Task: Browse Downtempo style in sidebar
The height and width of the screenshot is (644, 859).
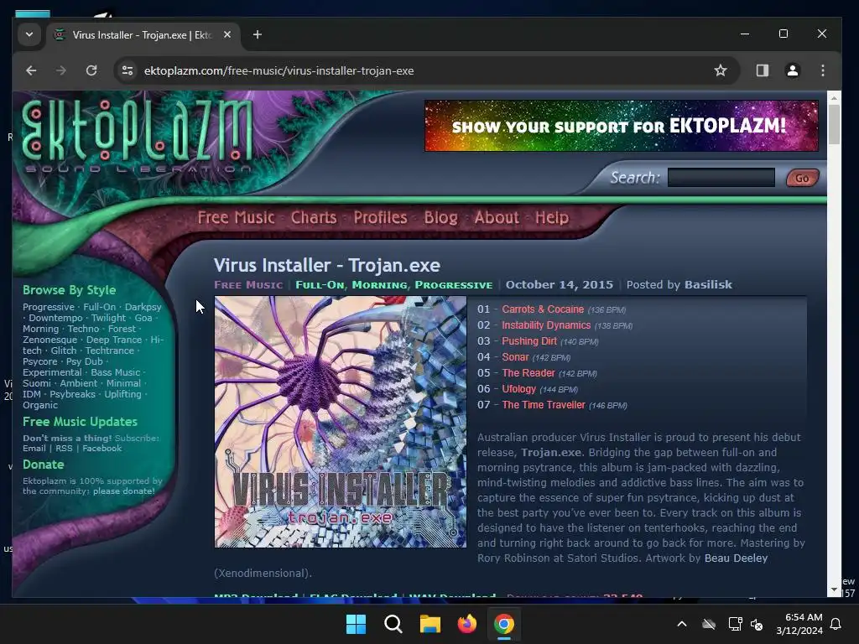Action: [55, 318]
